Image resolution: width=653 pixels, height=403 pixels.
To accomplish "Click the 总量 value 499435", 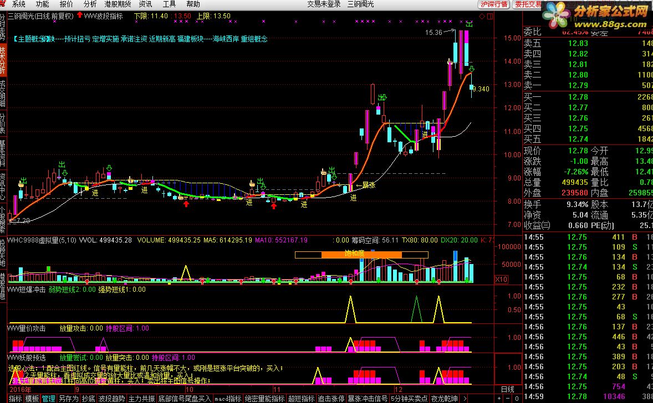I will pyautogui.click(x=574, y=182).
